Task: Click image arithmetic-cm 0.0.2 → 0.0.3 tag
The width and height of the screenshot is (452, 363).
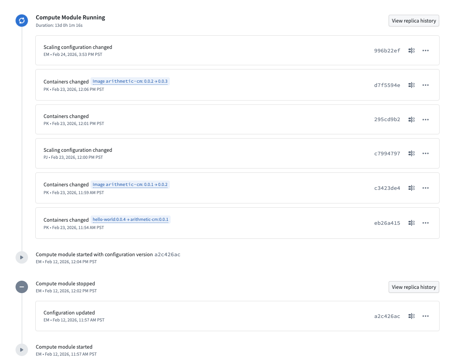Action: tap(130, 82)
